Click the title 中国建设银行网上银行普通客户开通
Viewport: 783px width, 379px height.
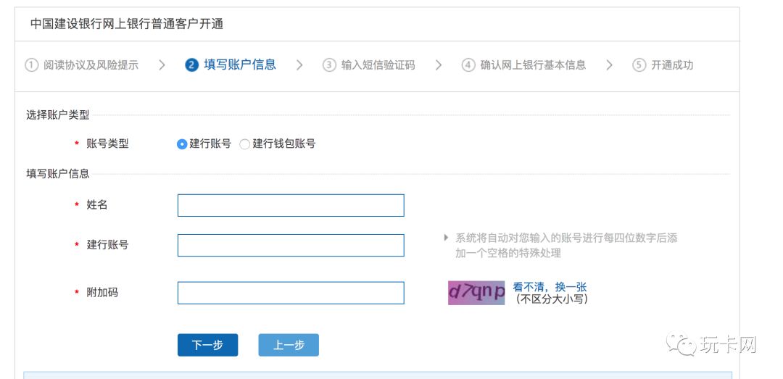click(127, 24)
